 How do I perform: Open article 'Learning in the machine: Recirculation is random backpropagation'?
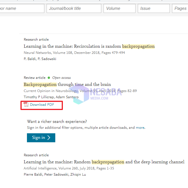[x=89, y=46]
